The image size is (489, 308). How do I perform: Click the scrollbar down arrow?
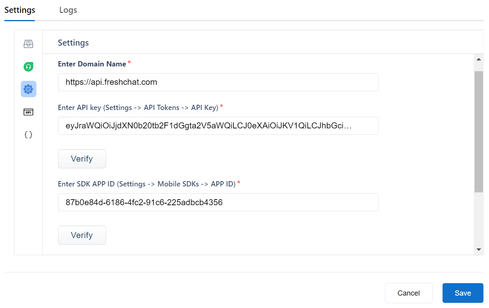pos(479,250)
